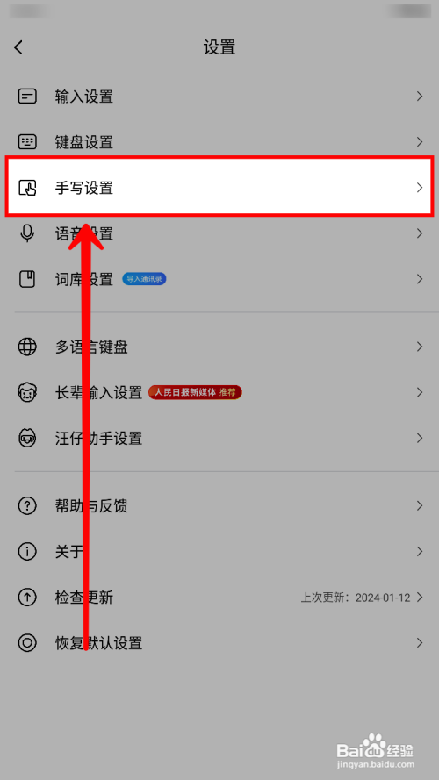Open the 恢复默认设置 menu entry
The width and height of the screenshot is (439, 780).
click(x=219, y=643)
